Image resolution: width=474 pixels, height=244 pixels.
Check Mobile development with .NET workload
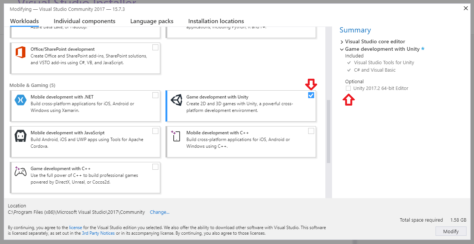155,95
